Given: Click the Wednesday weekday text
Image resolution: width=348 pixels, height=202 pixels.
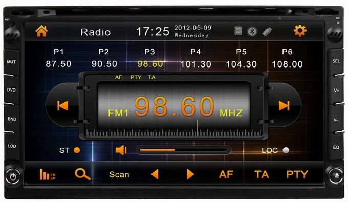Looking at the screenshot, I should pos(191,35).
